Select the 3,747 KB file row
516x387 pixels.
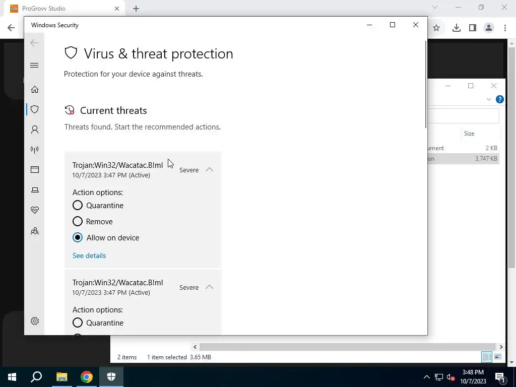(464, 159)
